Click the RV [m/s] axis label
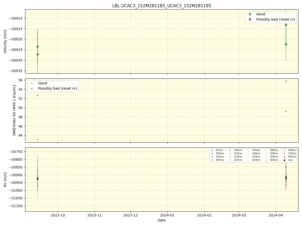Screen dimensions: 302x226 coord(5,179)
